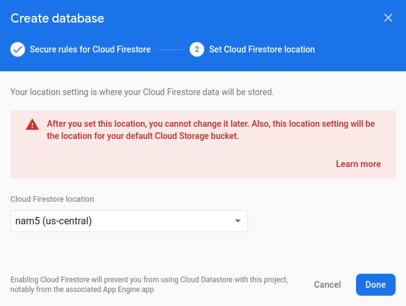Click the connector line between the steps
Viewport: 406px width, 306px height.
pos(170,49)
